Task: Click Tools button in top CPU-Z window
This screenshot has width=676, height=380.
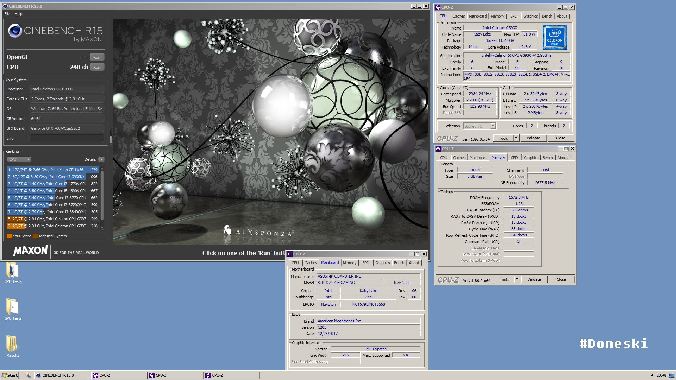Action: (503, 138)
